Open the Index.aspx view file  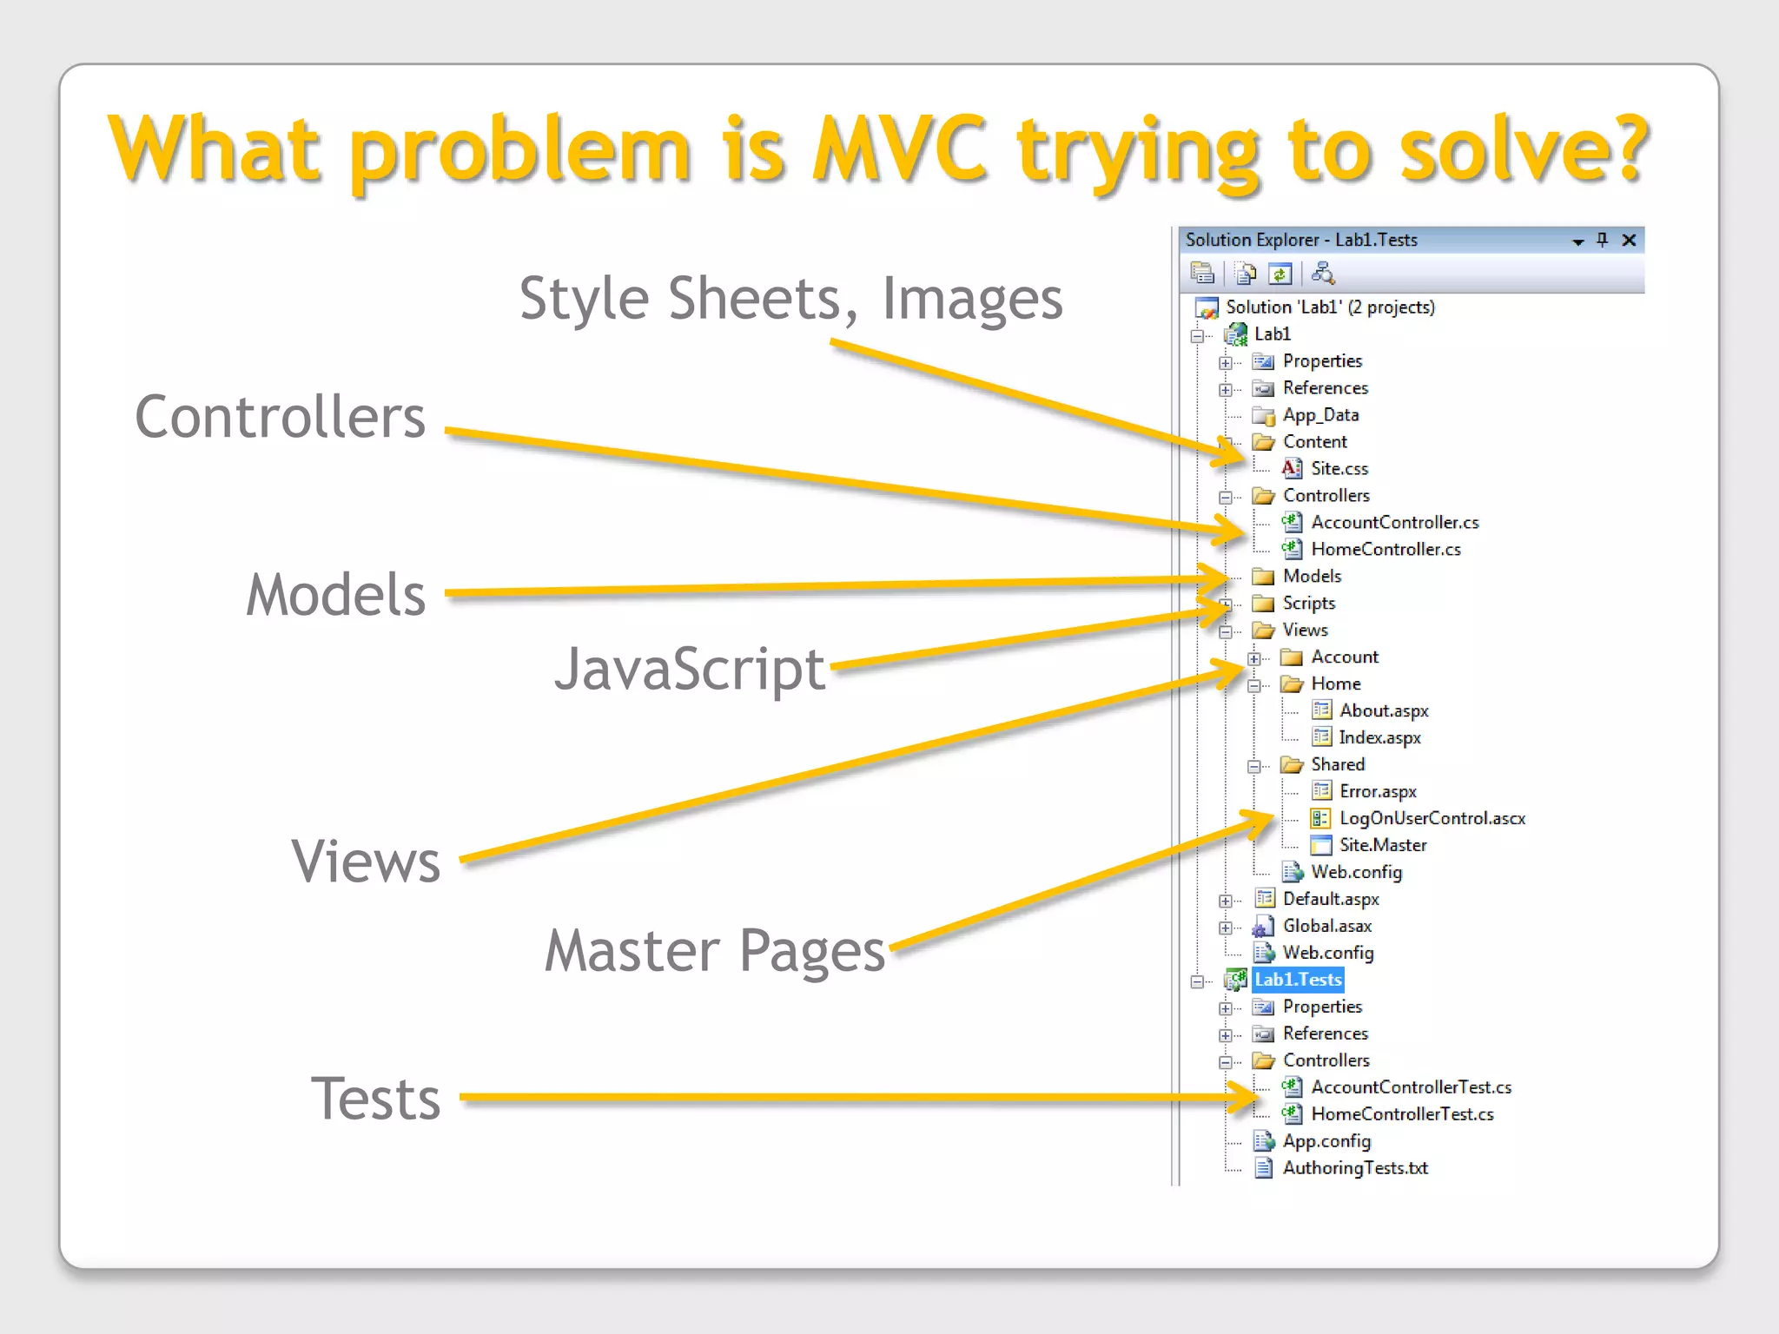point(1379,737)
